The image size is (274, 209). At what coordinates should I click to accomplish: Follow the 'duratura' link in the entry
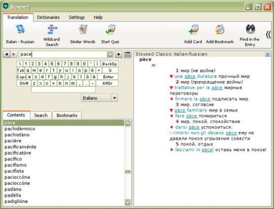click(x=207, y=76)
